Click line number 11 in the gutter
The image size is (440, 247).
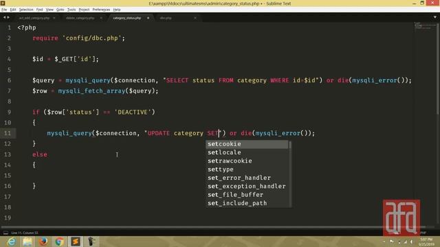[x=8, y=133]
